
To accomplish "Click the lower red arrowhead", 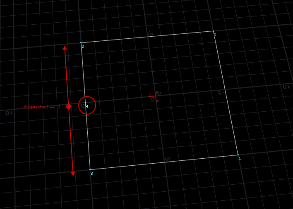I will (x=73, y=174).
